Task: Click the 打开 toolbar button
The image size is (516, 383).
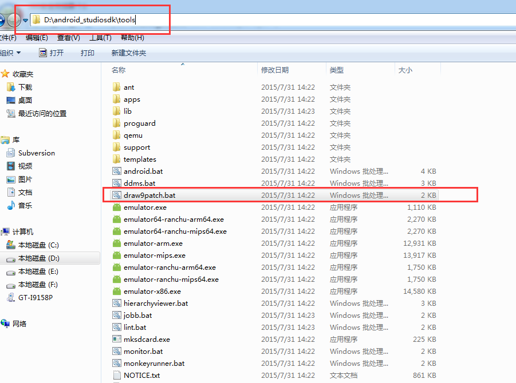Action: pos(52,53)
